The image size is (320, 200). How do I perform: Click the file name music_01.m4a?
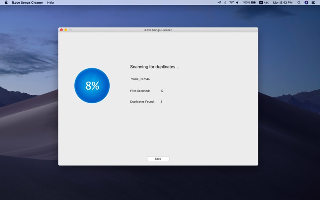(140, 79)
